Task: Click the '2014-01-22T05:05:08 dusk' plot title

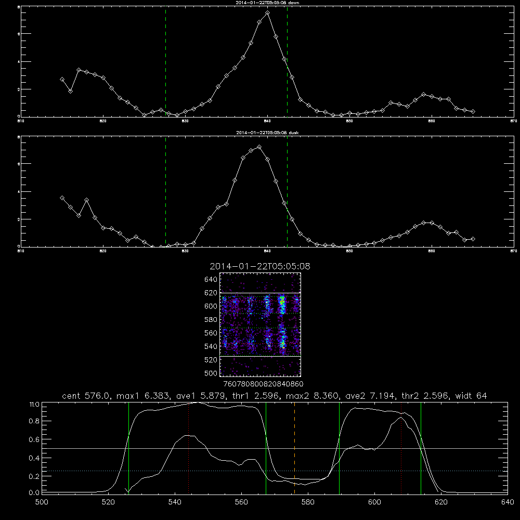Action: (267, 133)
